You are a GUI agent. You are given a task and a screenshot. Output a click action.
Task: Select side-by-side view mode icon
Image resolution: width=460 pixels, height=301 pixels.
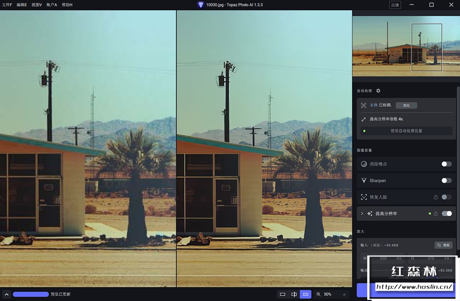[305, 294]
